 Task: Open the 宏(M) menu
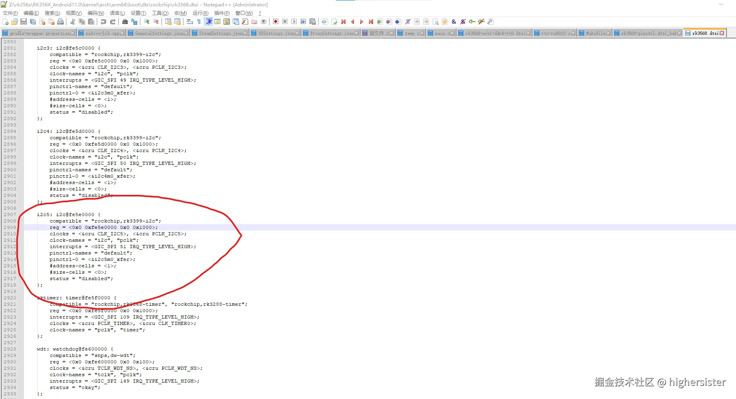pyautogui.click(x=181, y=13)
